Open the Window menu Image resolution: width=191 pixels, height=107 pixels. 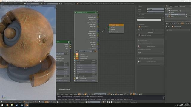coord(16,4)
